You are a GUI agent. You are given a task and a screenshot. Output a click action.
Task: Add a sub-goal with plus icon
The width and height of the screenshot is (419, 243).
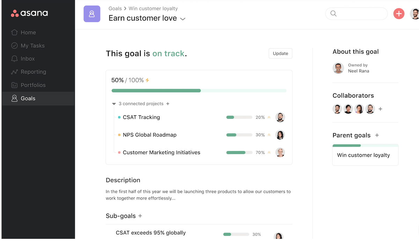coord(140,216)
